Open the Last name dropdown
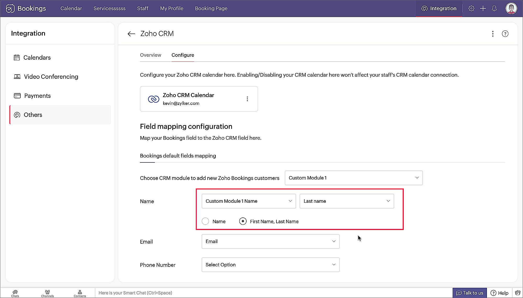The image size is (523, 298). pos(347,201)
